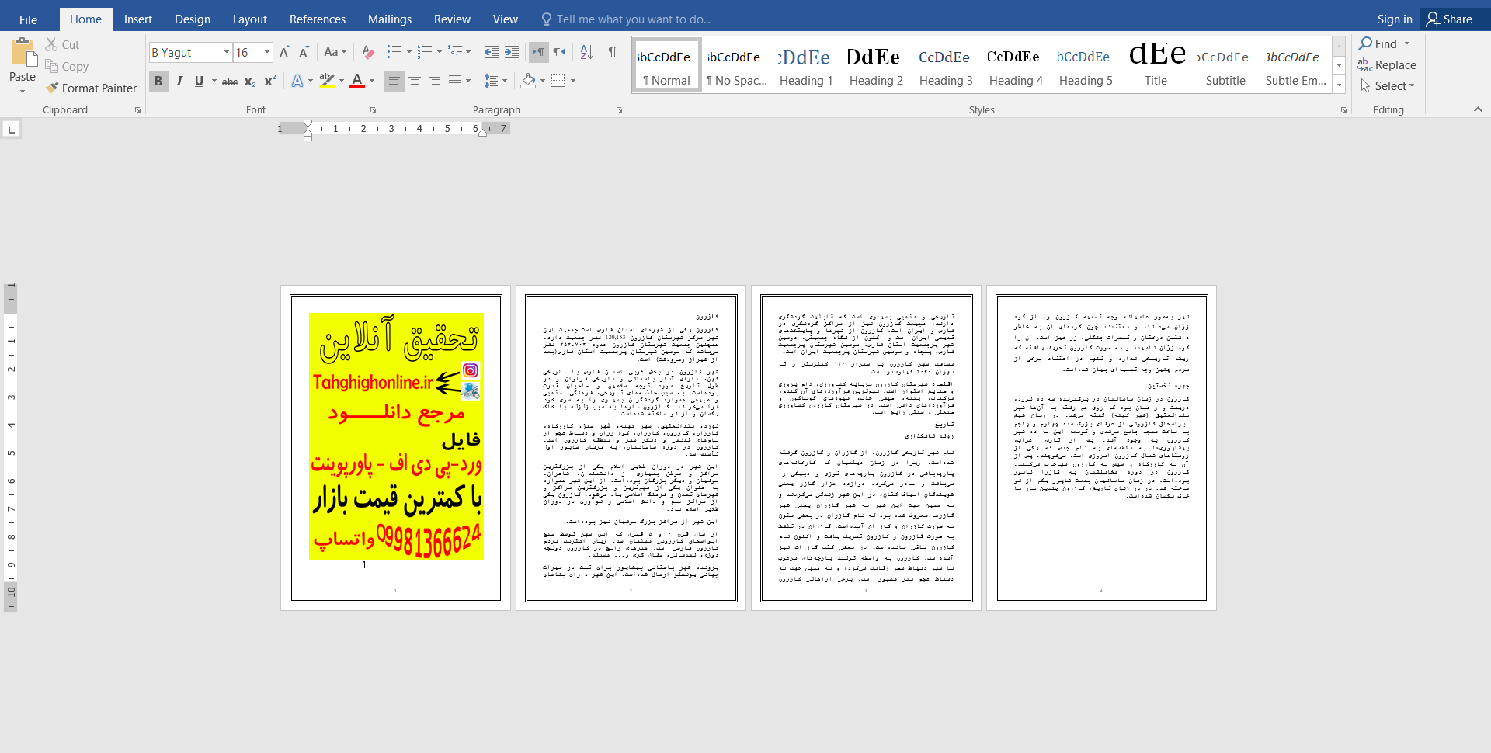Click Sign in
This screenshot has width=1491, height=753.
pyautogui.click(x=1395, y=19)
